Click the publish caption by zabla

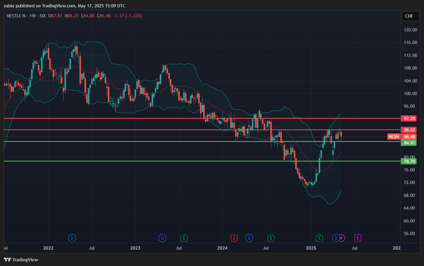(x=65, y=6)
